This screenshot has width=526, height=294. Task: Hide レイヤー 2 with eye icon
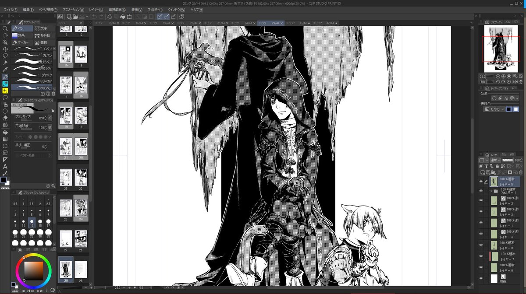tap(481, 201)
